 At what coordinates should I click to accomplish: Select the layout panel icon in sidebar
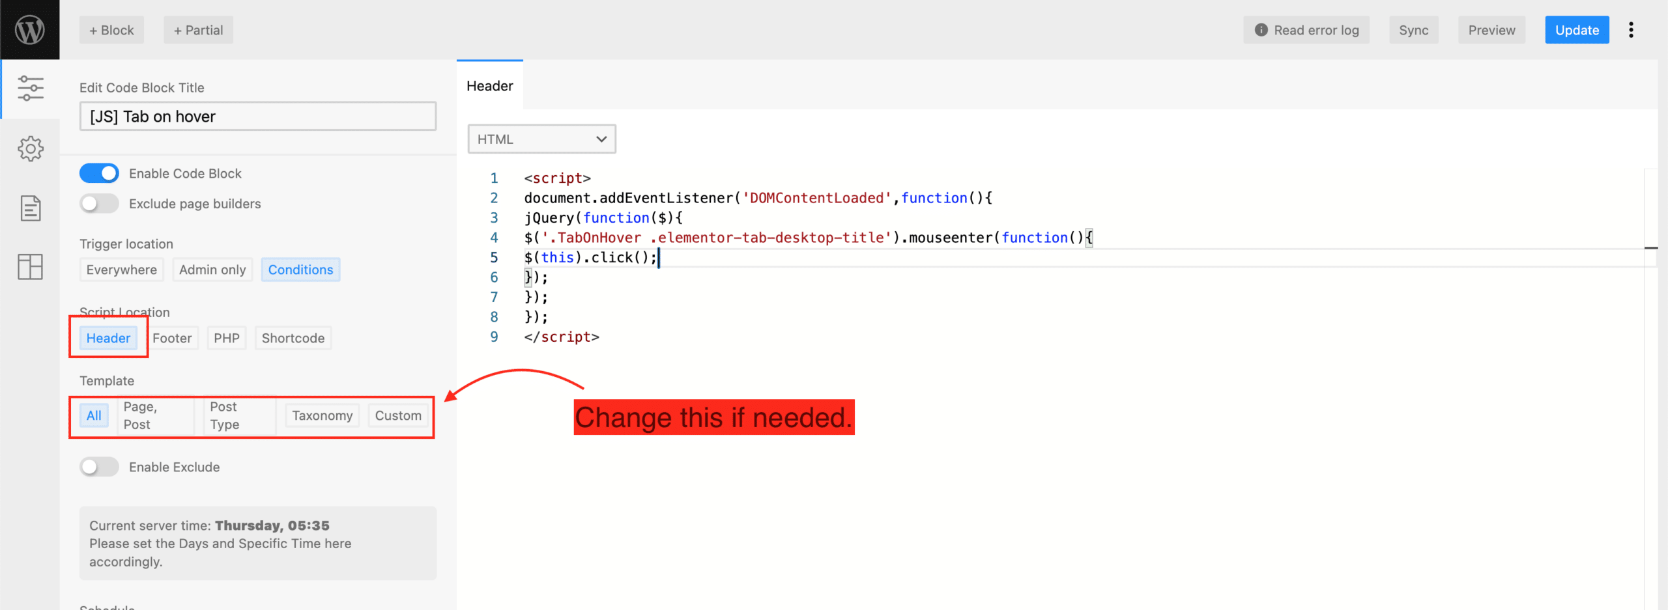point(30,267)
